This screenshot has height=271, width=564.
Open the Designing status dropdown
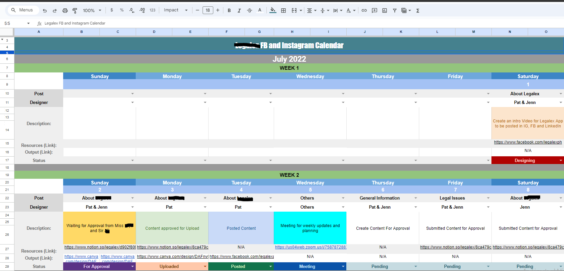(x=561, y=160)
